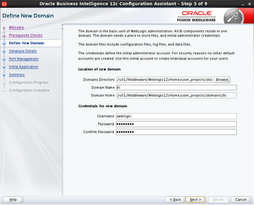The height and width of the screenshot is (205, 254).
Task: Focus the Confirm Password field
Action: tap(176, 132)
